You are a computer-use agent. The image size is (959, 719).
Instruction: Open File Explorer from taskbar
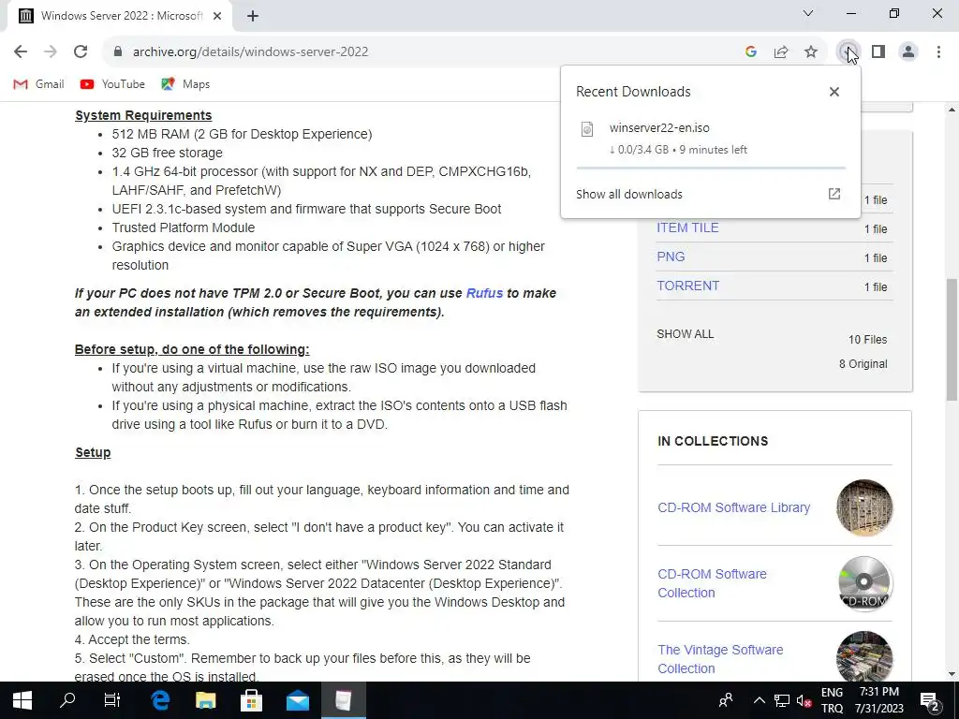[x=206, y=700]
